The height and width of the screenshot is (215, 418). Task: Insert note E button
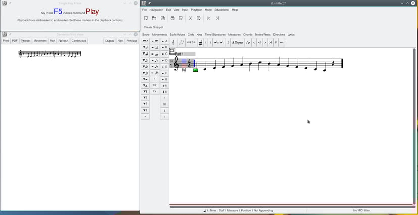164,67
